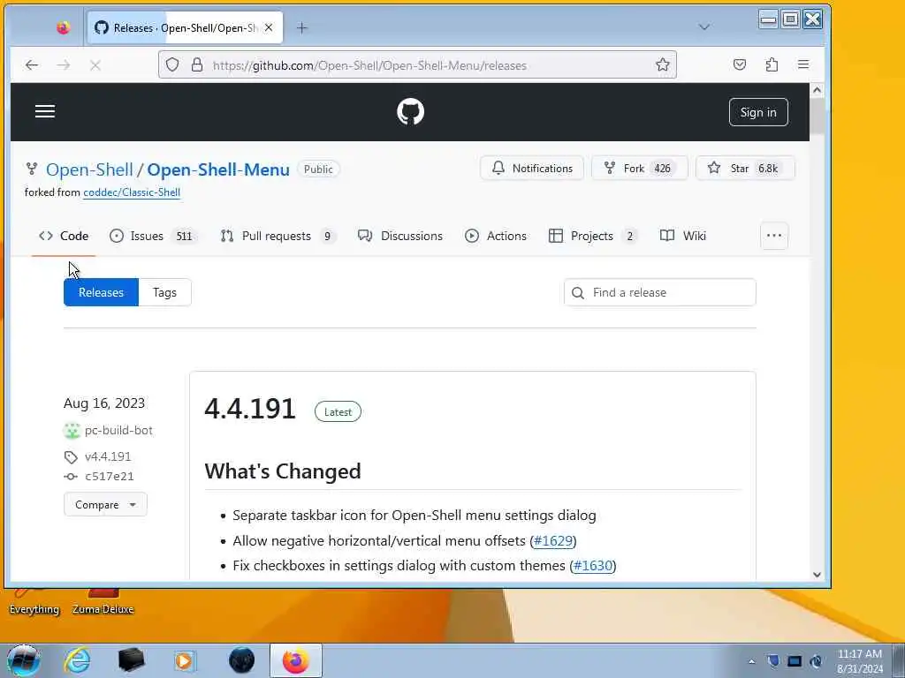Open the Projects tab
Viewport: 905px width, 678px height.
pyautogui.click(x=593, y=236)
